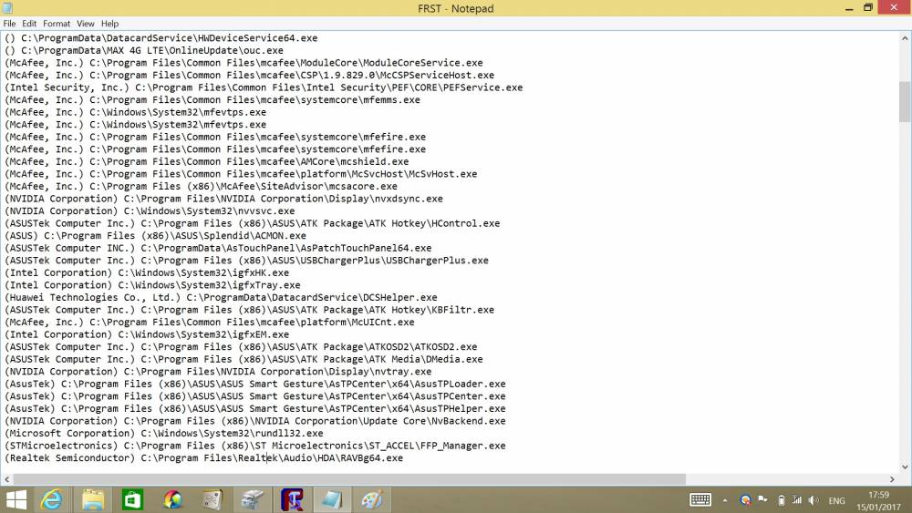Image resolution: width=912 pixels, height=513 pixels.
Task: Open the colorful round app in taskbar
Action: [172, 499]
